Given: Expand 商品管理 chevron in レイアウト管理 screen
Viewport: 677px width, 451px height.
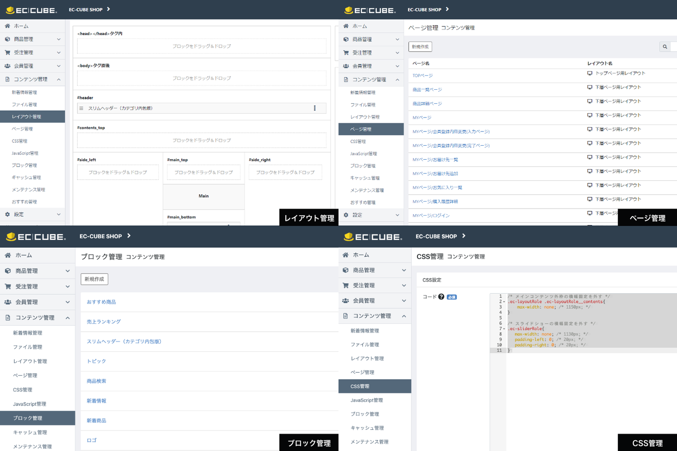Looking at the screenshot, I should coord(59,39).
